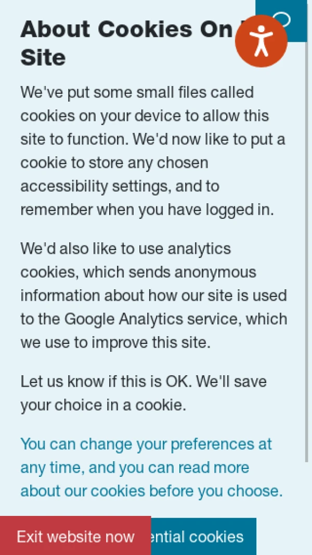
Task: Click the accessibility settings text line
Action: (x=120, y=187)
